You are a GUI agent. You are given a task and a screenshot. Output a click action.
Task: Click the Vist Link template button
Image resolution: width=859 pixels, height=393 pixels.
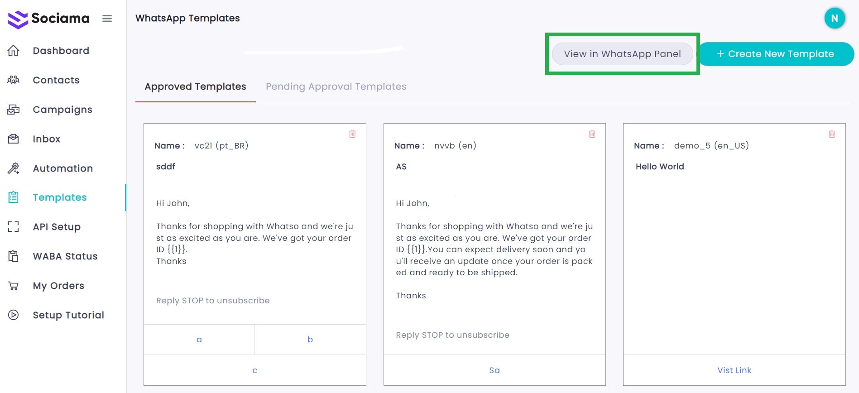734,370
